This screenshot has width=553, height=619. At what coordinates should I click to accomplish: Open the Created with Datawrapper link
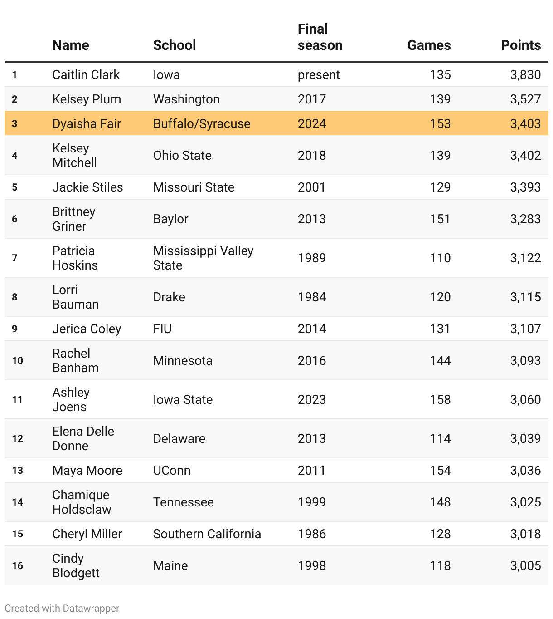click(x=62, y=609)
